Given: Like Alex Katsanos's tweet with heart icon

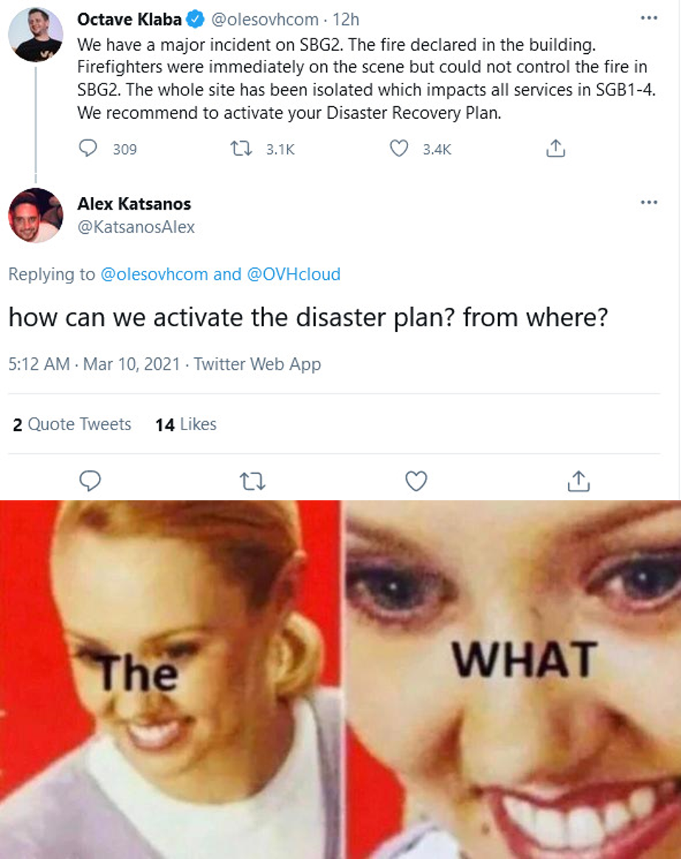Looking at the screenshot, I should pyautogui.click(x=416, y=481).
